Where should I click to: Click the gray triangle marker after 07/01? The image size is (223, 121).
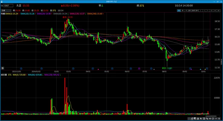tap(154, 69)
